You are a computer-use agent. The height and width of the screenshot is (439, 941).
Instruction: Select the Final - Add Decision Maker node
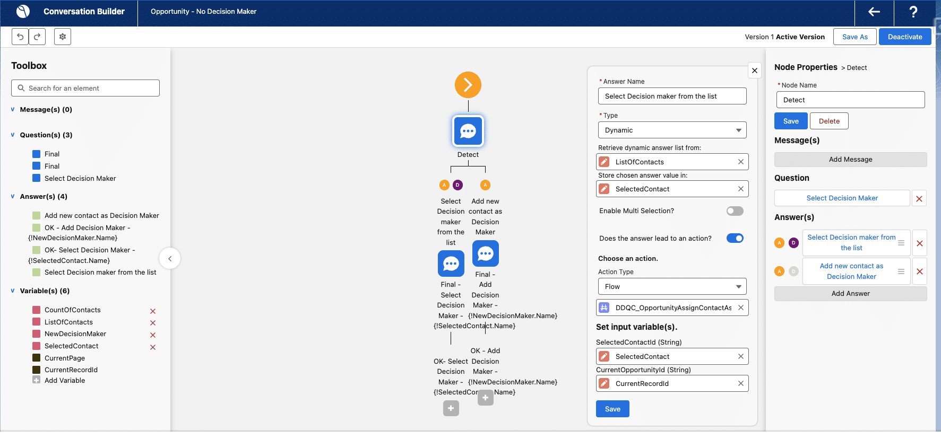pyautogui.click(x=486, y=253)
